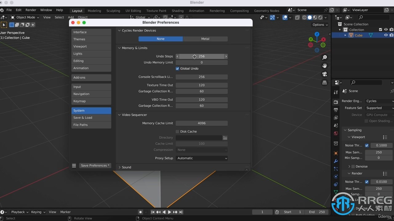Open the Feature Set Supported dropdown
Viewport: 394px width, 221px height.
click(x=379, y=108)
